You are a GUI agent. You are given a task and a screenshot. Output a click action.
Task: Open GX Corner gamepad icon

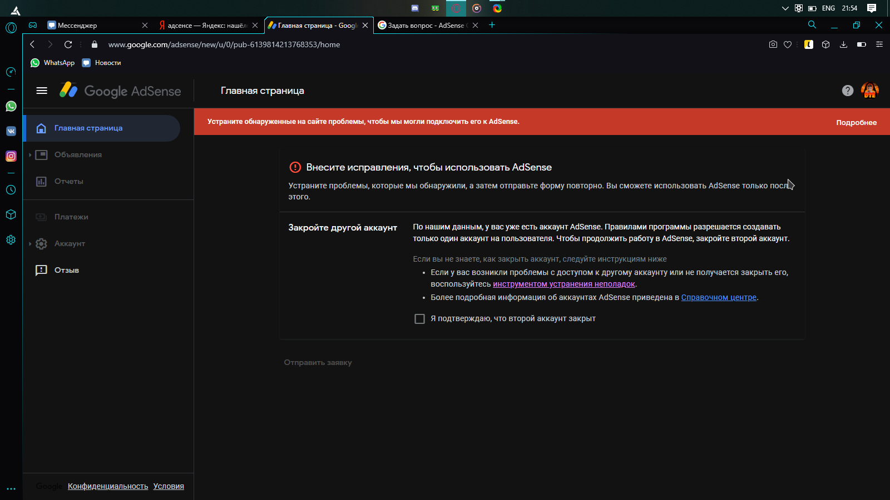33,25
